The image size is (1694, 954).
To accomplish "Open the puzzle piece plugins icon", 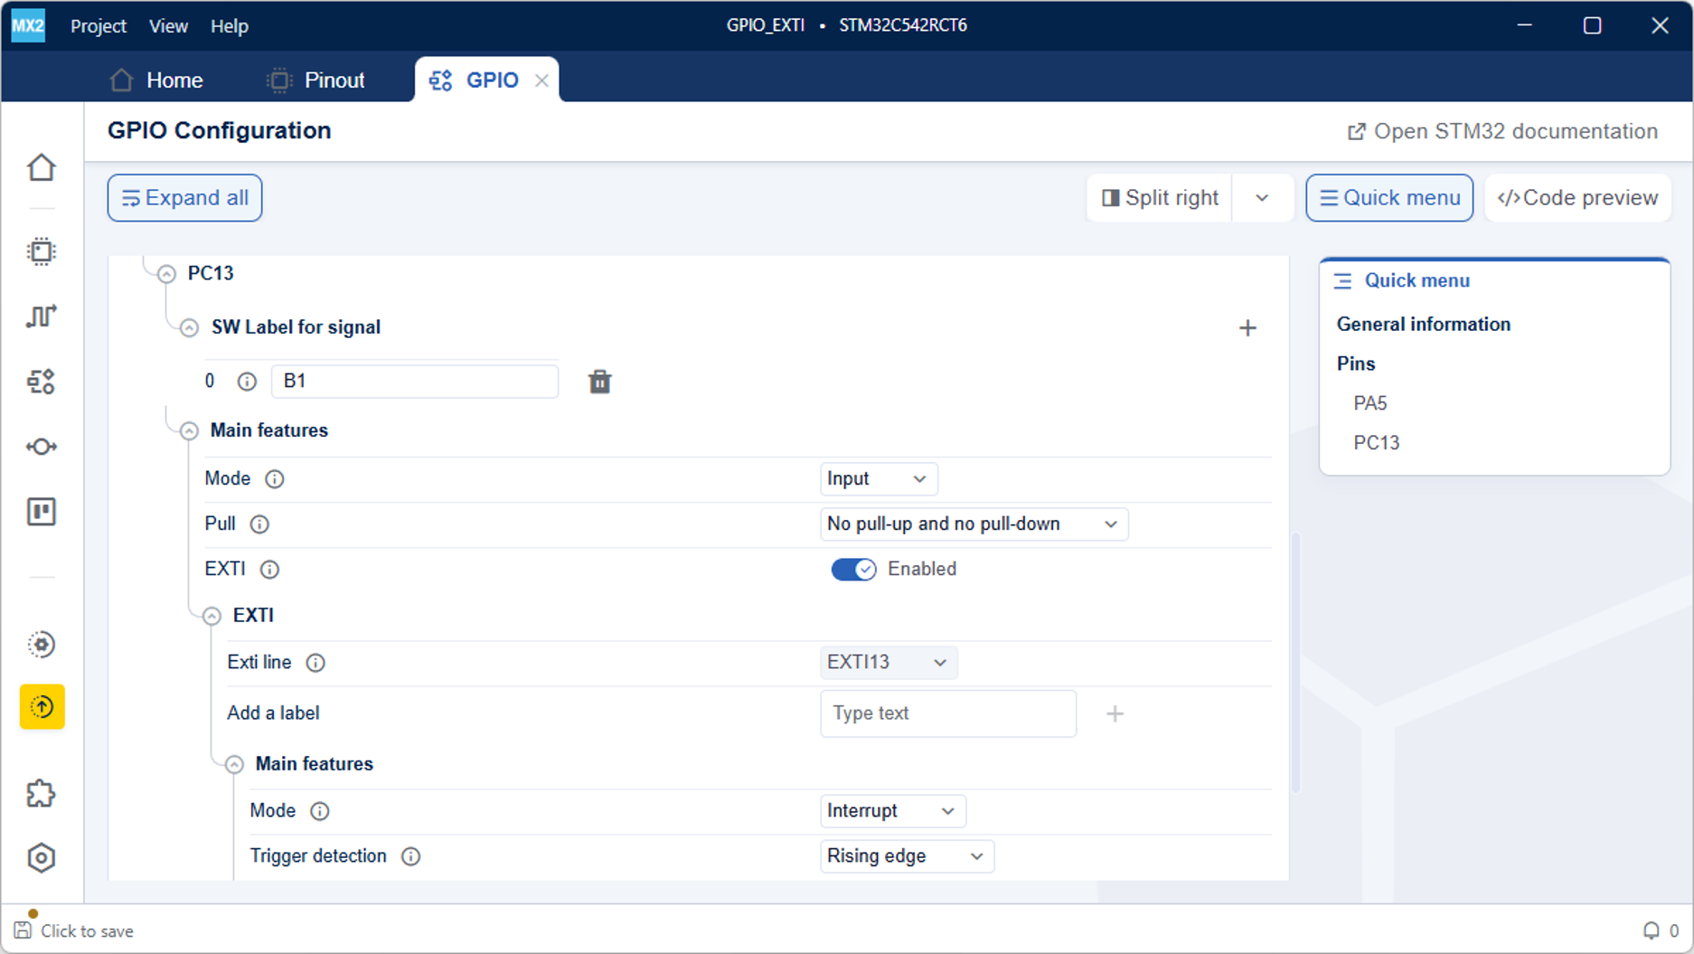I will (42, 793).
